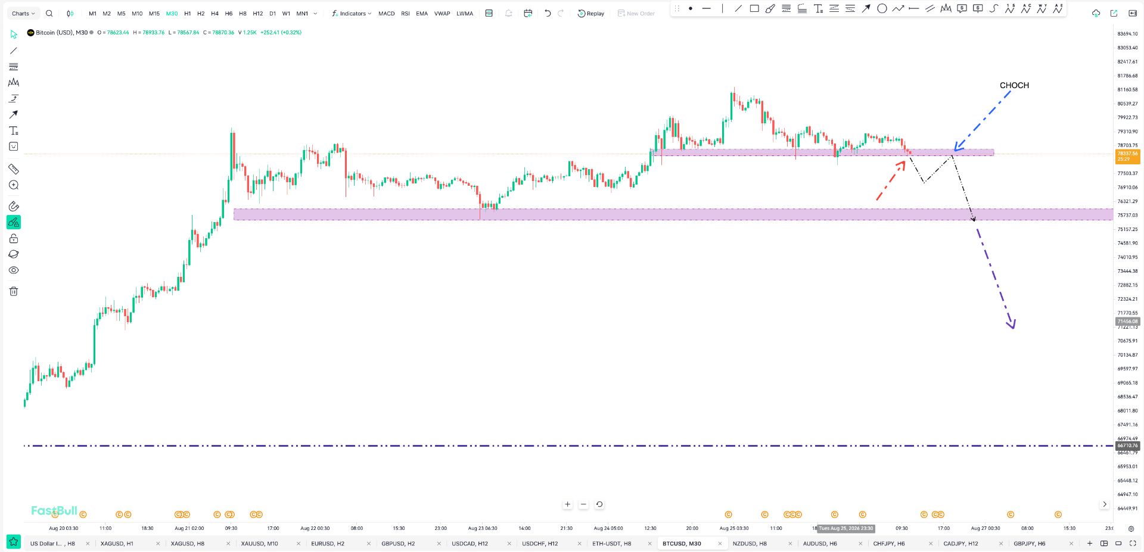Add the EMA indicator
Viewport: 1144px width, 552px height.
[x=422, y=13]
